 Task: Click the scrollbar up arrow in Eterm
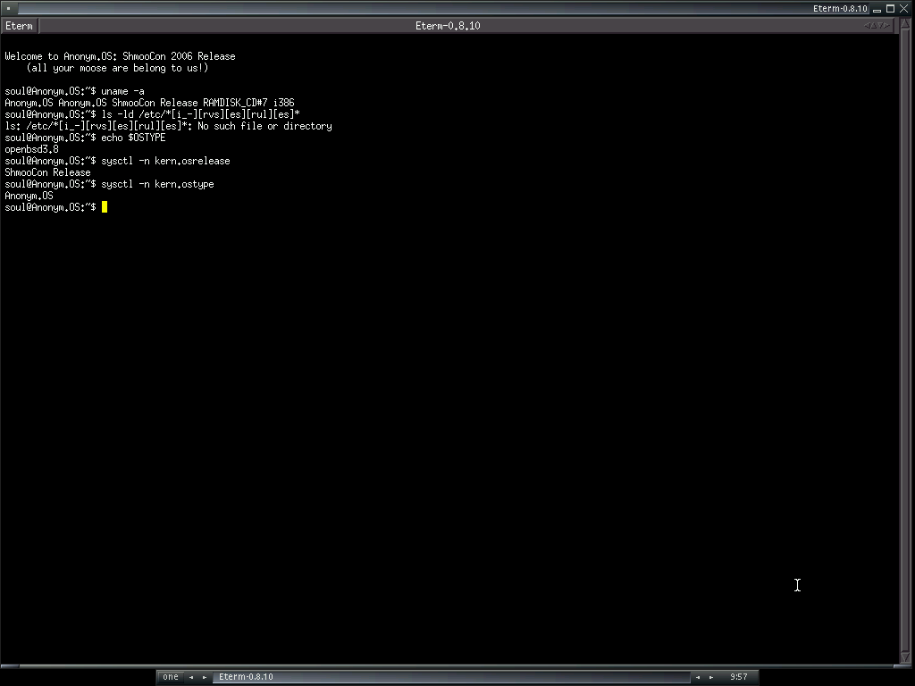pyautogui.click(x=905, y=23)
